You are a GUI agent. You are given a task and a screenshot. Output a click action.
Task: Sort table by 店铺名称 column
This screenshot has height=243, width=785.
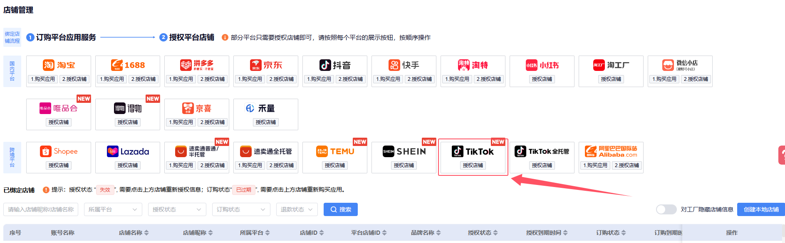click(x=146, y=233)
